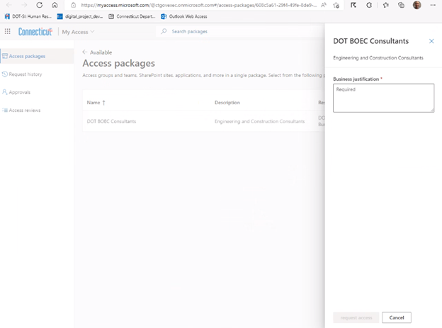The width and height of the screenshot is (442, 328).
Task: Open the app launcher waffle icon
Action: [8, 31]
